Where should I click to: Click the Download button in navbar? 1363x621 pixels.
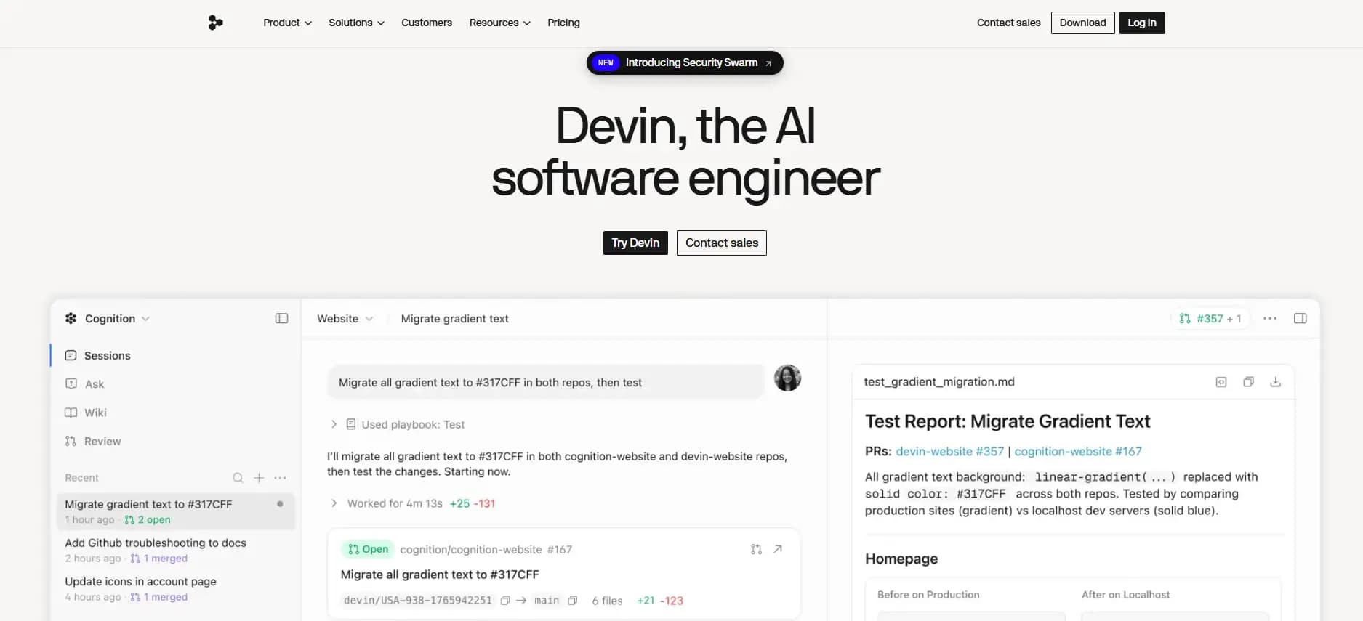click(x=1082, y=23)
